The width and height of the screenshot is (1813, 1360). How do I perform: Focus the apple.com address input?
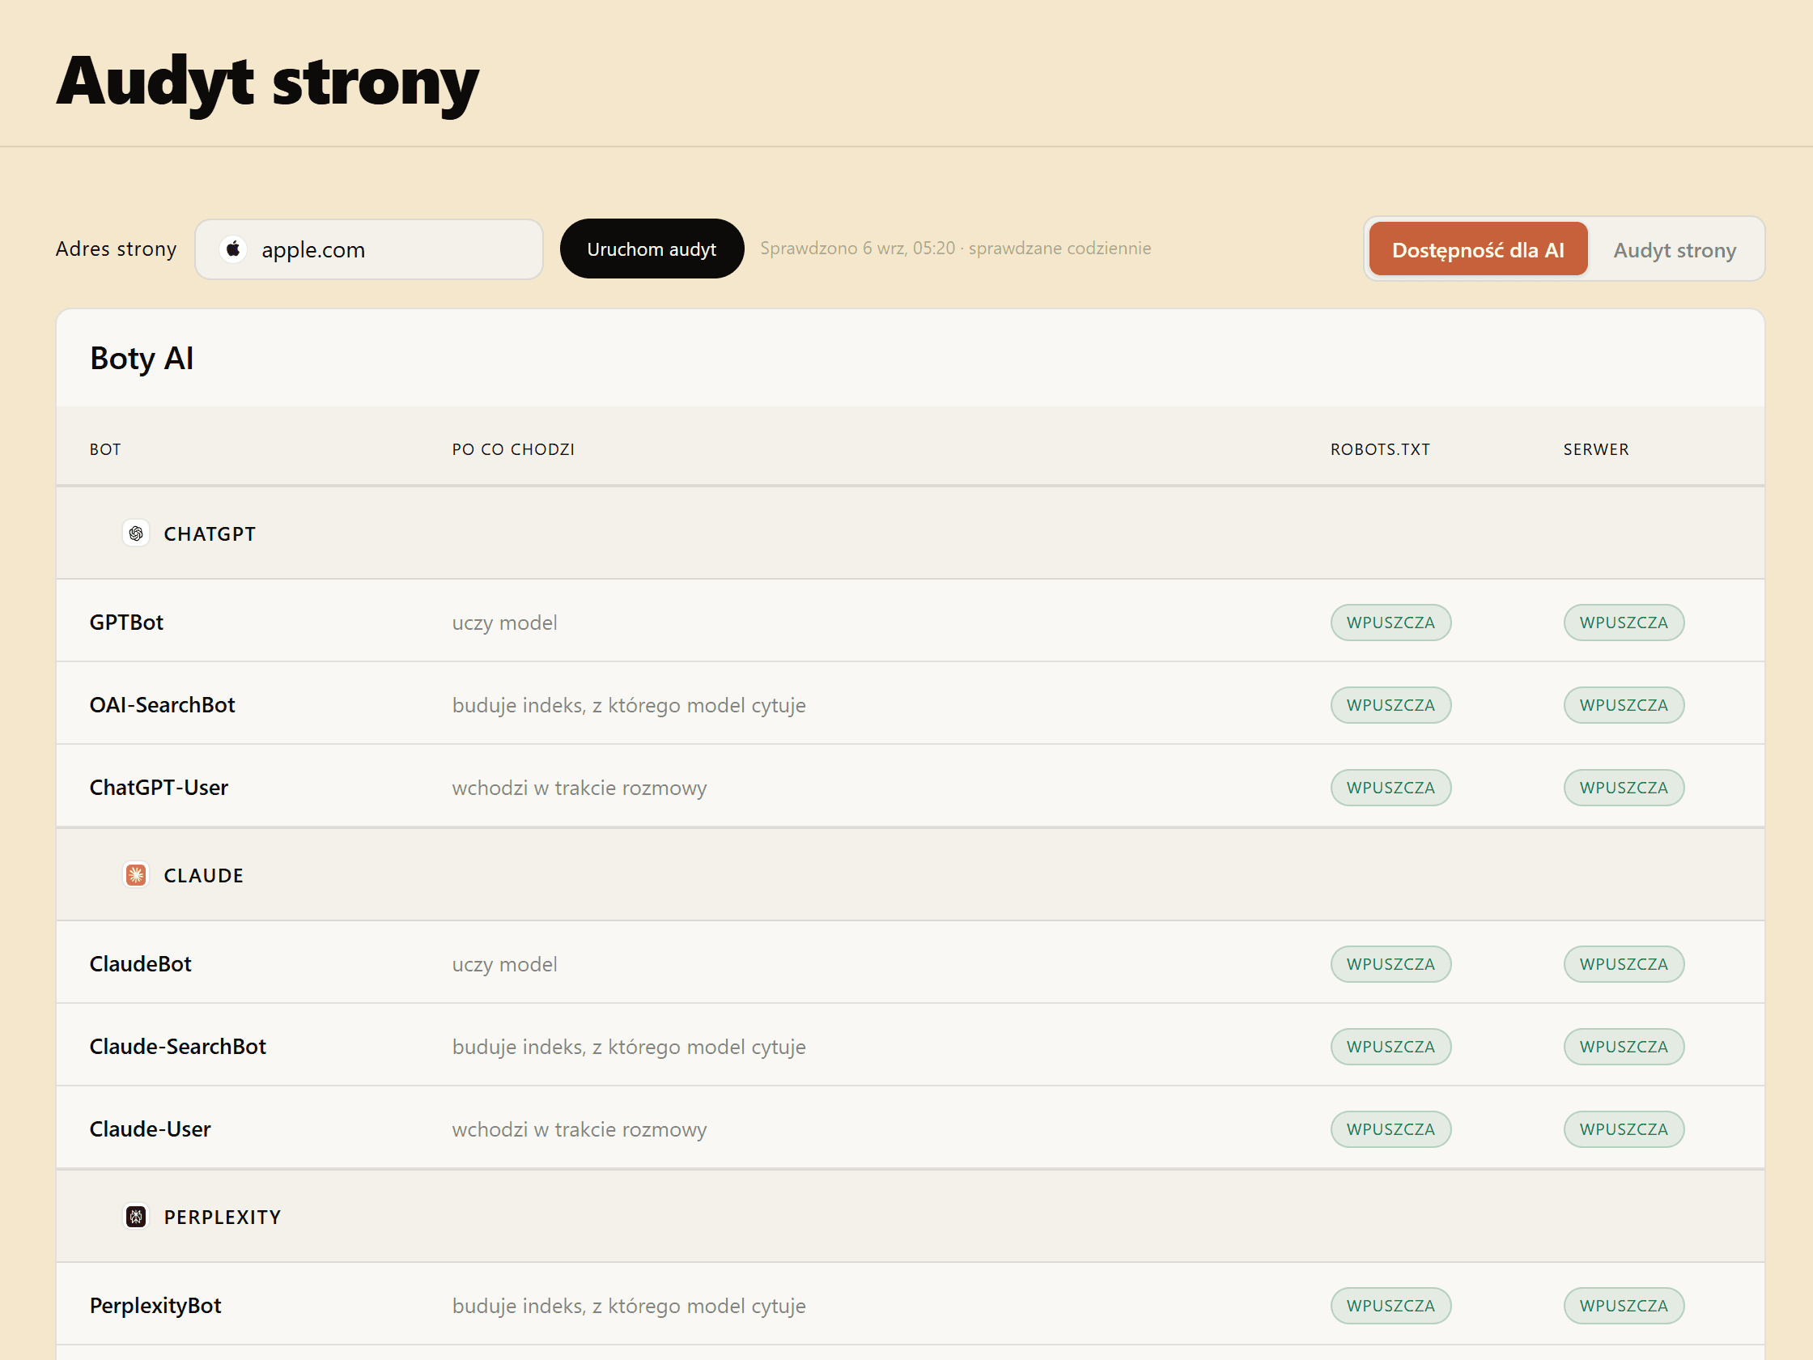click(369, 249)
